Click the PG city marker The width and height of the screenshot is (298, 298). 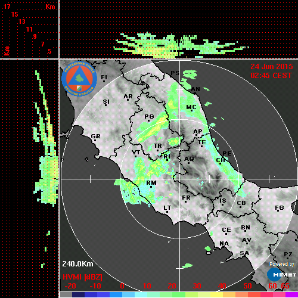(x=148, y=120)
